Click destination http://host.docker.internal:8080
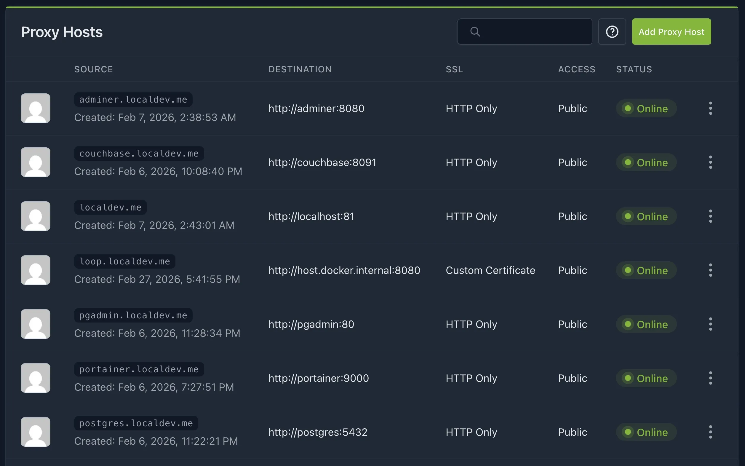The image size is (745, 466). click(x=344, y=270)
